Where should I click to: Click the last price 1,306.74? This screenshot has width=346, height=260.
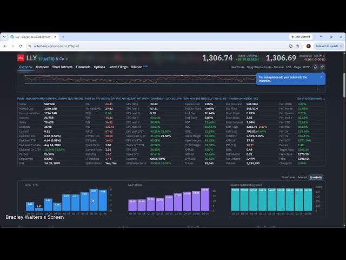pos(217,58)
